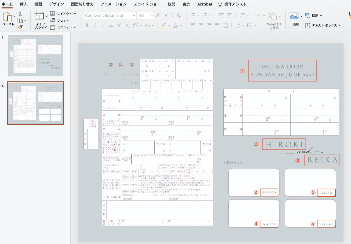Viewport: 351px width, 244px height.
Task: Click the bulleted list icon
Action: [193, 15]
